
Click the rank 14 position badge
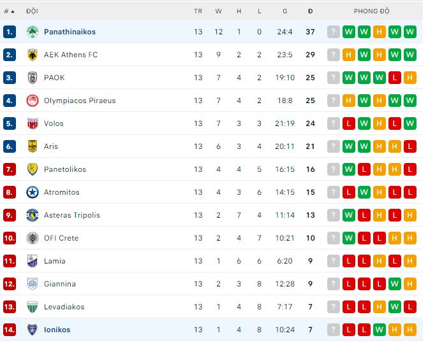click(10, 330)
